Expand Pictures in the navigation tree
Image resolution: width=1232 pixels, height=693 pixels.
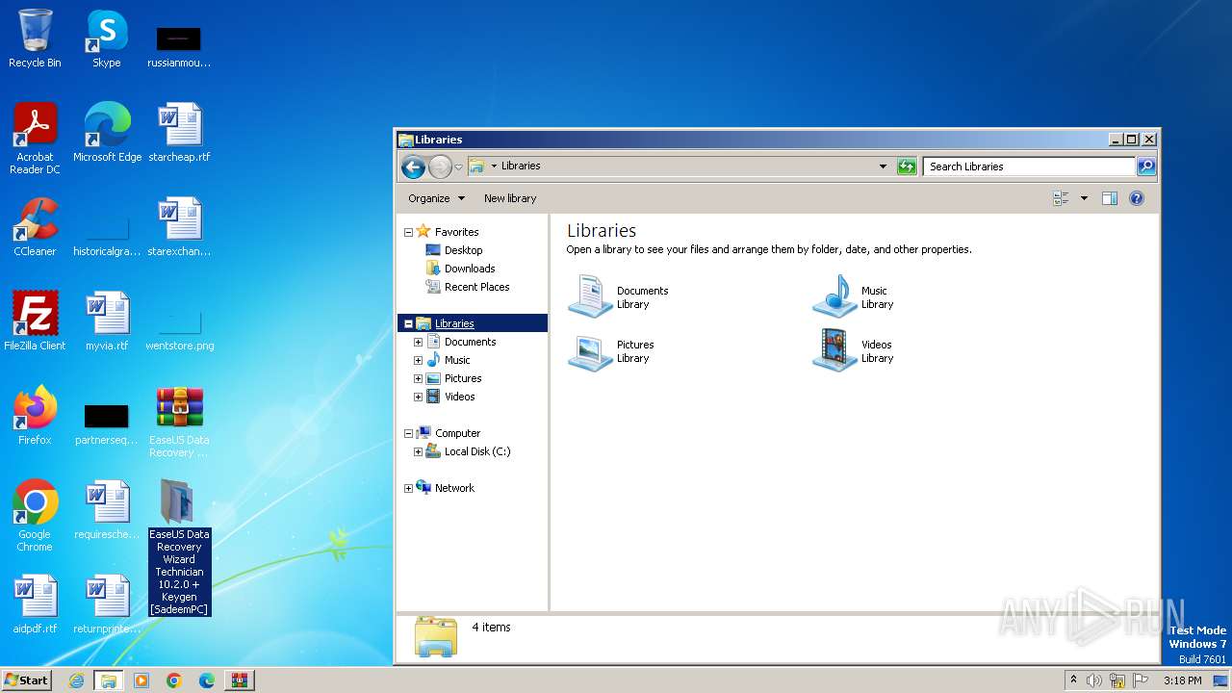pos(418,378)
